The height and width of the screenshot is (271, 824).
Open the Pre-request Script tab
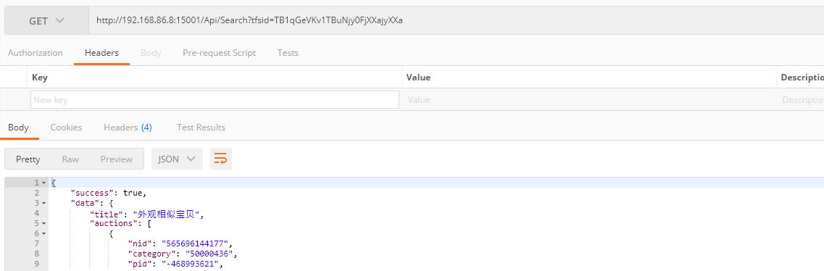click(219, 52)
